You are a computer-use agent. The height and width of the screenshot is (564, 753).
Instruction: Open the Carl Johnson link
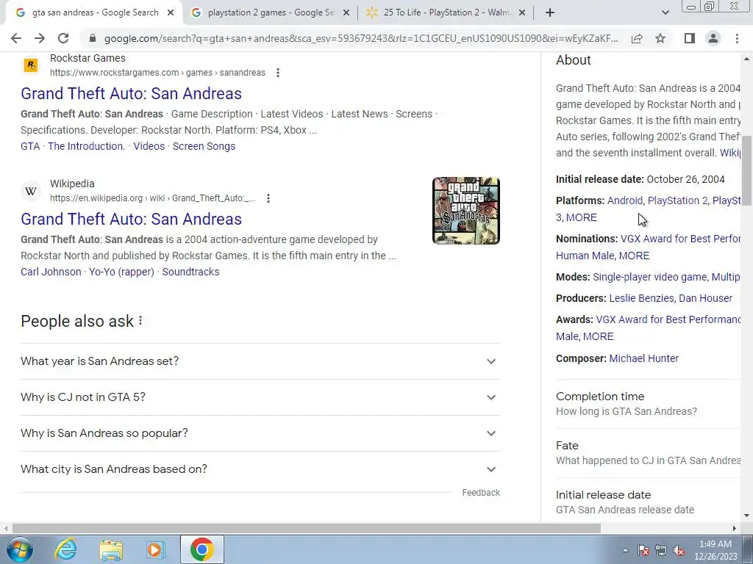click(x=51, y=272)
